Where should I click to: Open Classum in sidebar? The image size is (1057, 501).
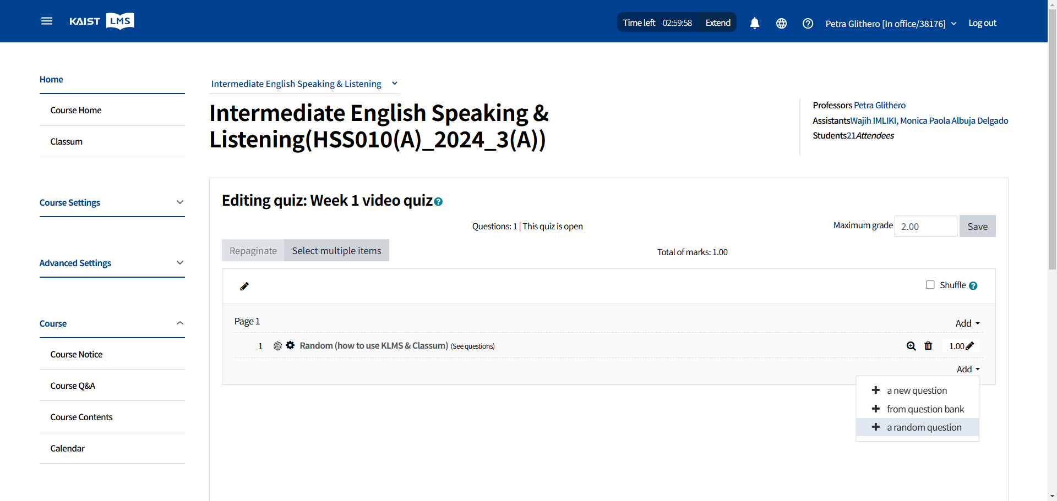[x=67, y=141]
